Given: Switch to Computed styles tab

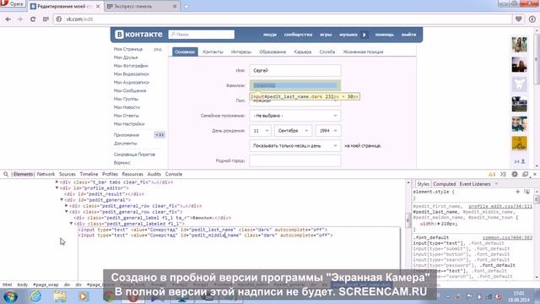Looking at the screenshot, I should tap(445, 184).
